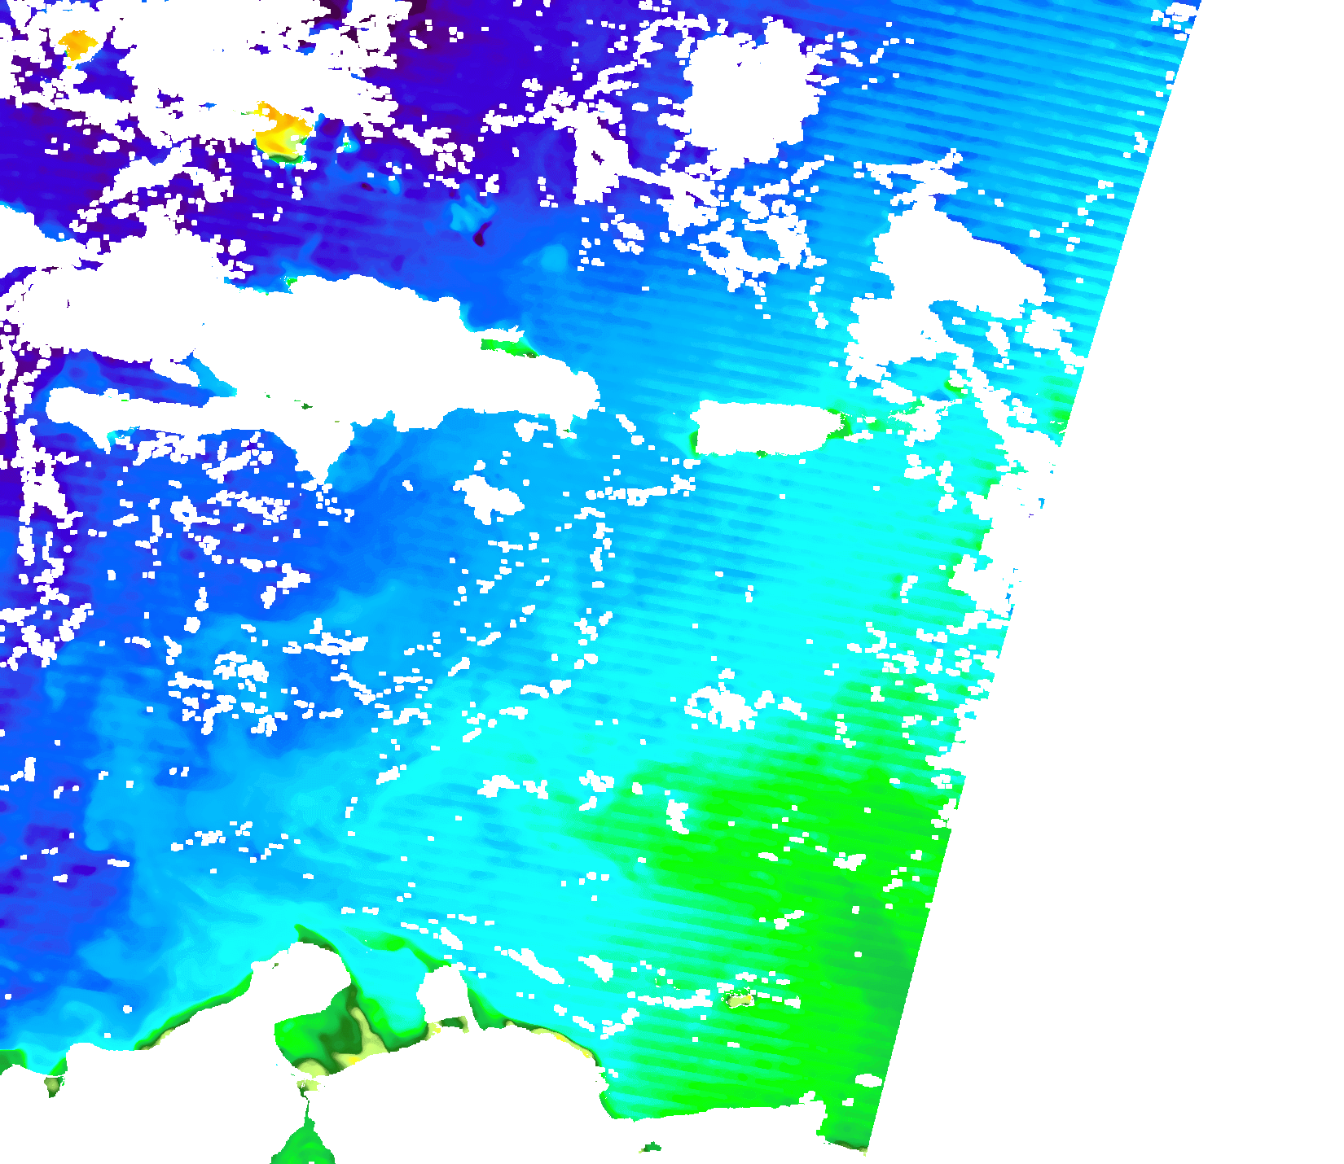Click the small orange patch in top-left corner
Viewport: 1344px width, 1164px height.
pyautogui.click(x=77, y=42)
